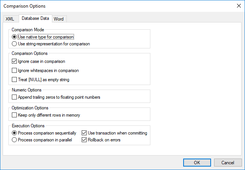
Task: Uncheck Rollback on errors
Action: [x=85, y=140]
